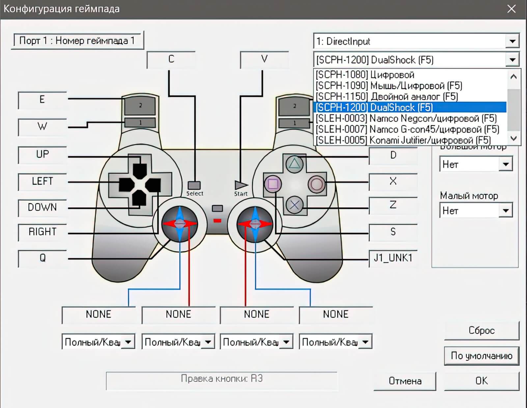Confirm with the OK button
The width and height of the screenshot is (527, 408).
pos(482,381)
